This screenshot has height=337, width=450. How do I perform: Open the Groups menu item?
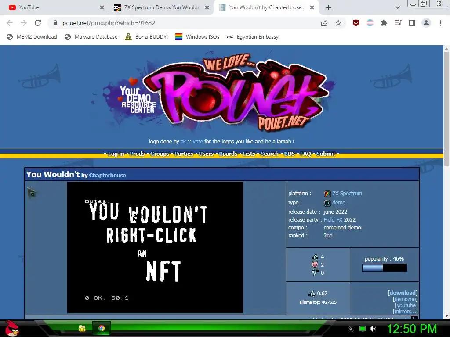[160, 154]
